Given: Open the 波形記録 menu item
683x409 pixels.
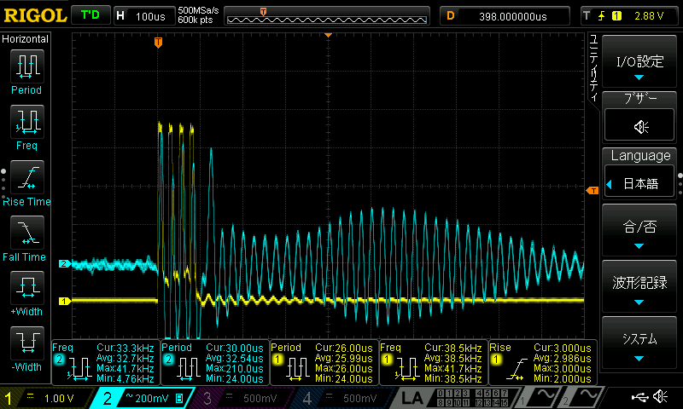Looking at the screenshot, I should (x=640, y=289).
